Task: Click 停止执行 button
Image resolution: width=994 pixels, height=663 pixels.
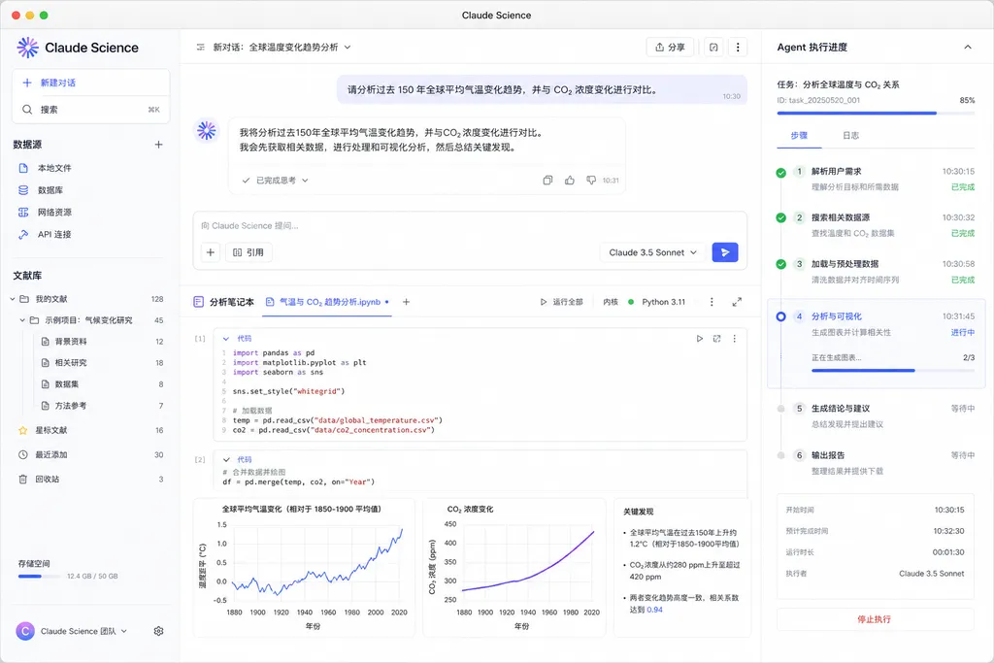Action: (875, 619)
